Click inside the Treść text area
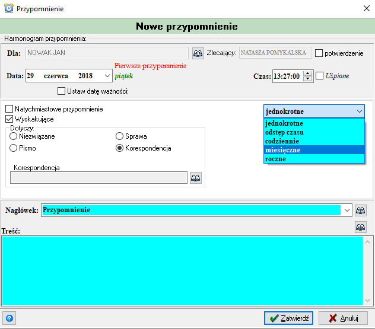Screen dimensions: 375x329 click(182, 271)
